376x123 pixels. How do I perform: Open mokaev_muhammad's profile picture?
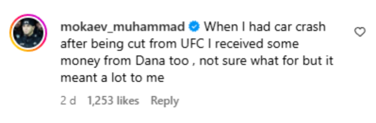pos(28,33)
